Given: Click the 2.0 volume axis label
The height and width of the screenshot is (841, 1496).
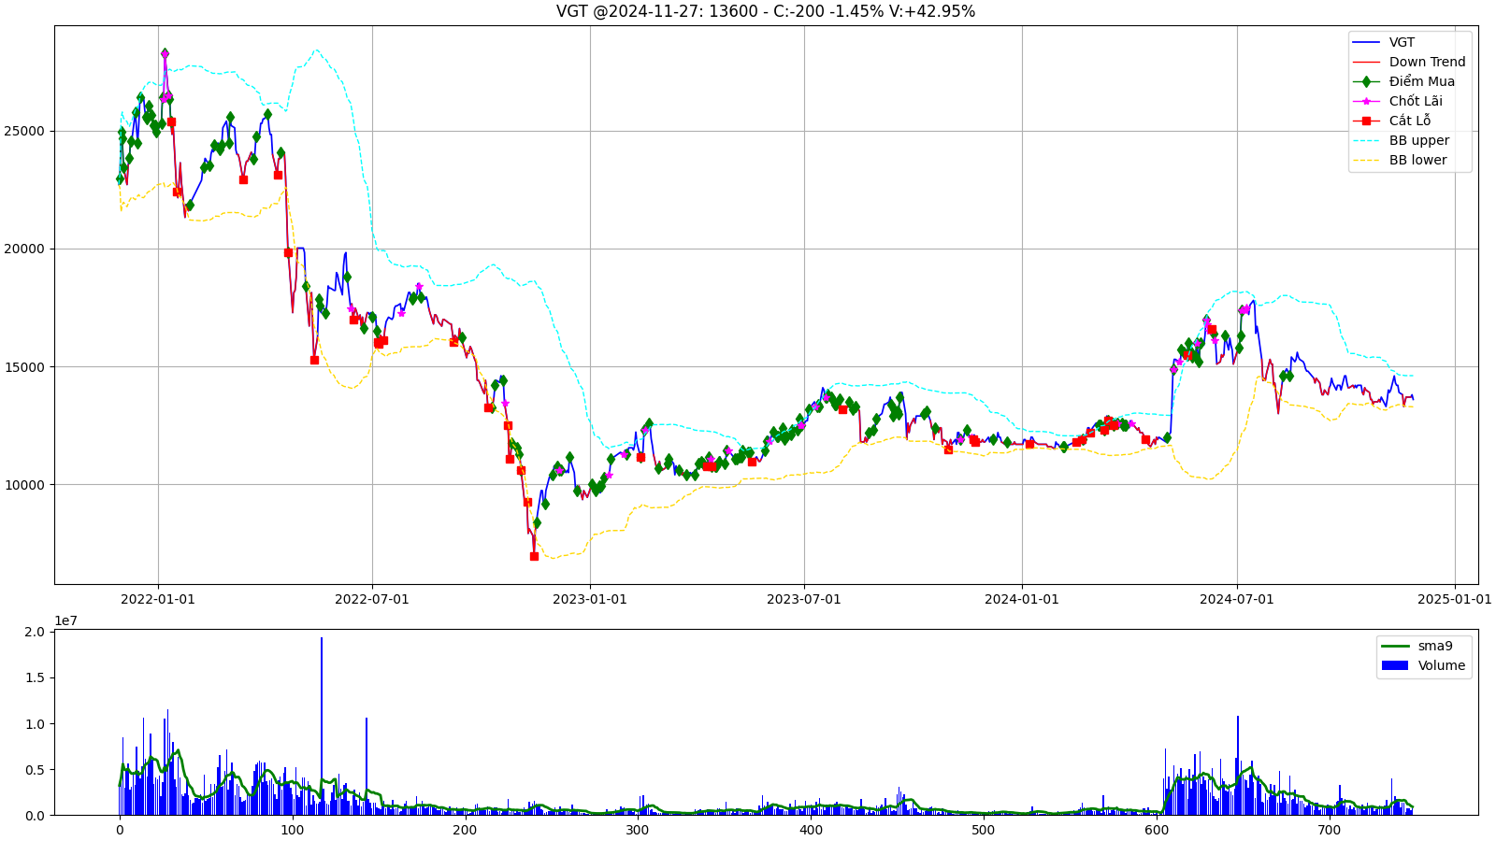Looking at the screenshot, I should (x=35, y=632).
